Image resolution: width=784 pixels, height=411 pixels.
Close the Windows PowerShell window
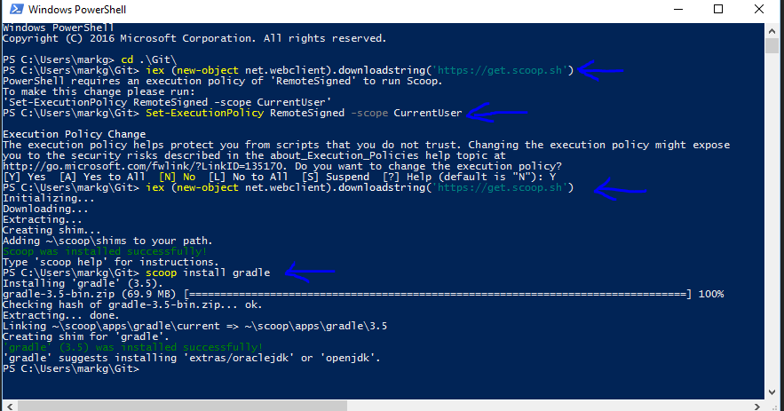click(759, 9)
